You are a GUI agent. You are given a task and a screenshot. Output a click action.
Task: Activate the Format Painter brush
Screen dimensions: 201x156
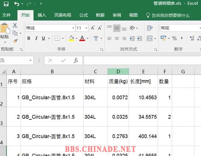point(15,41)
